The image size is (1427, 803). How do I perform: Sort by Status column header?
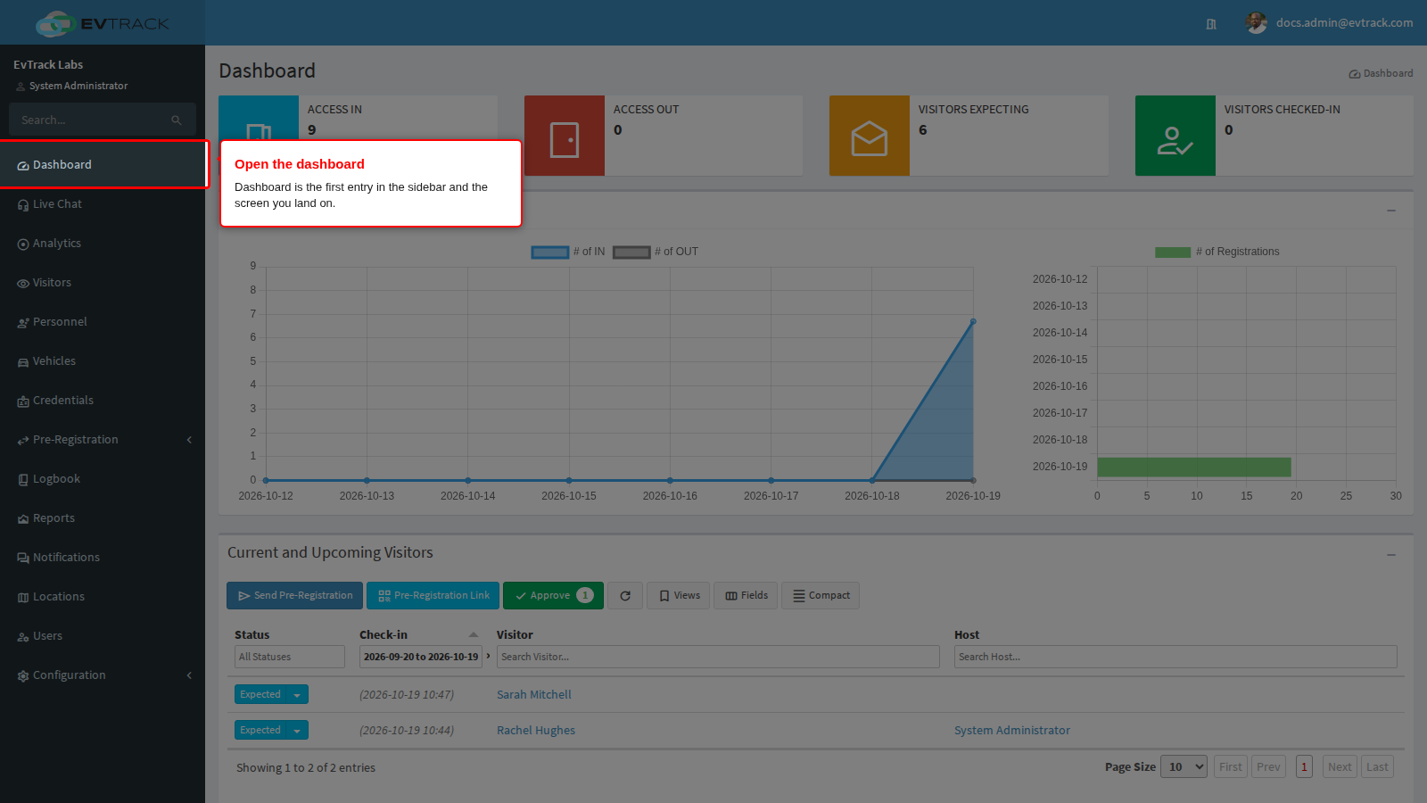[252, 635]
